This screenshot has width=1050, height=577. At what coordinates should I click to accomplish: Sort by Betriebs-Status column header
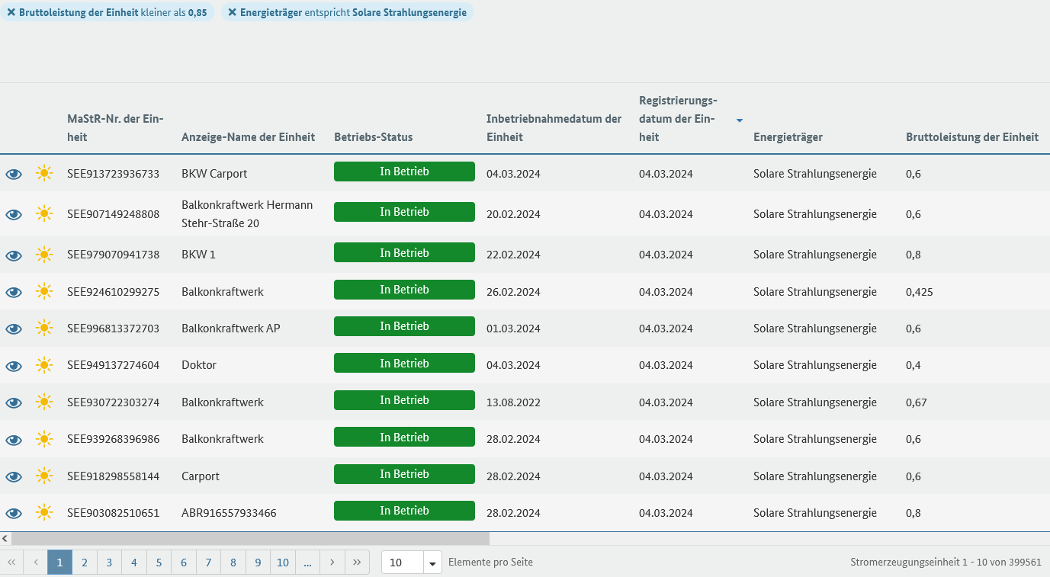(373, 137)
